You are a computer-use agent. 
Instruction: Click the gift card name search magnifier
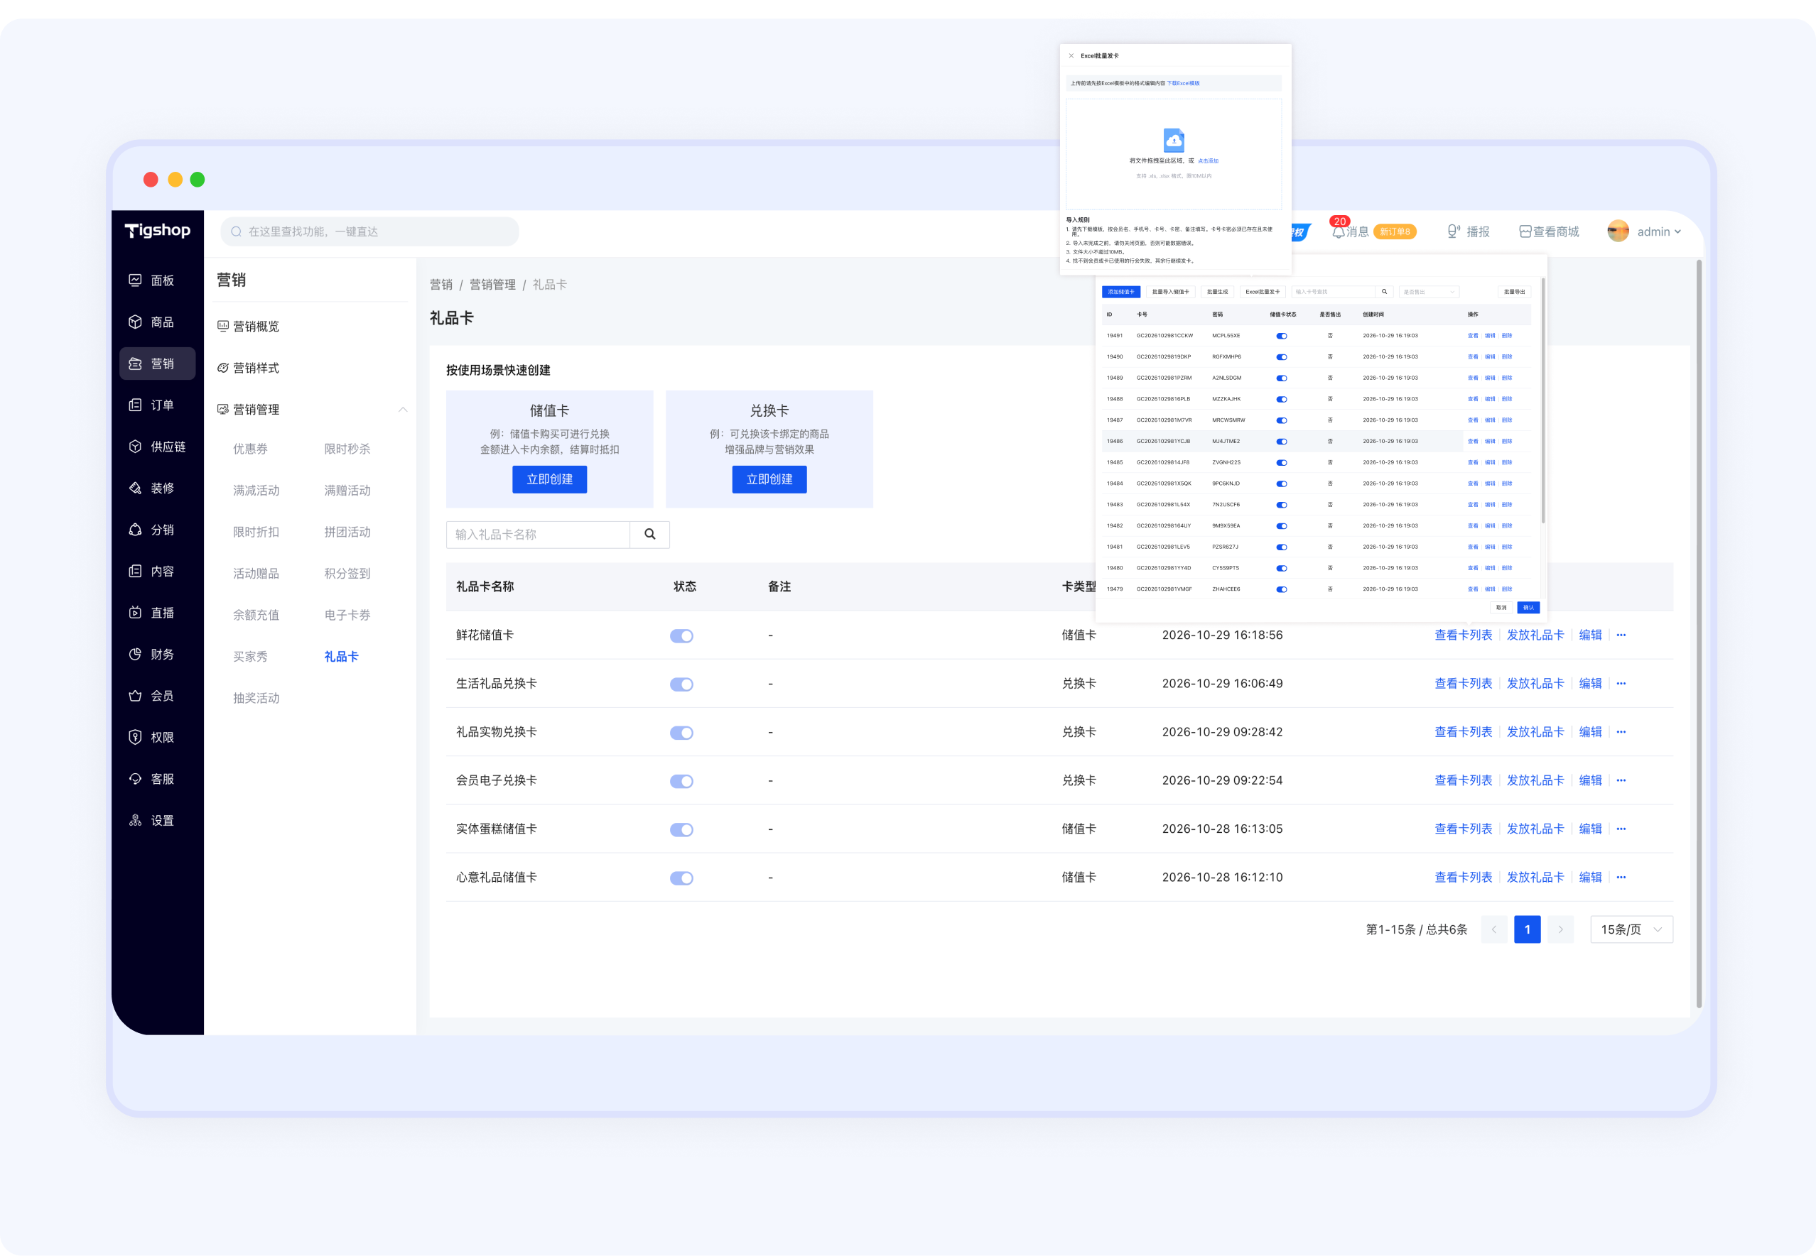[649, 535]
